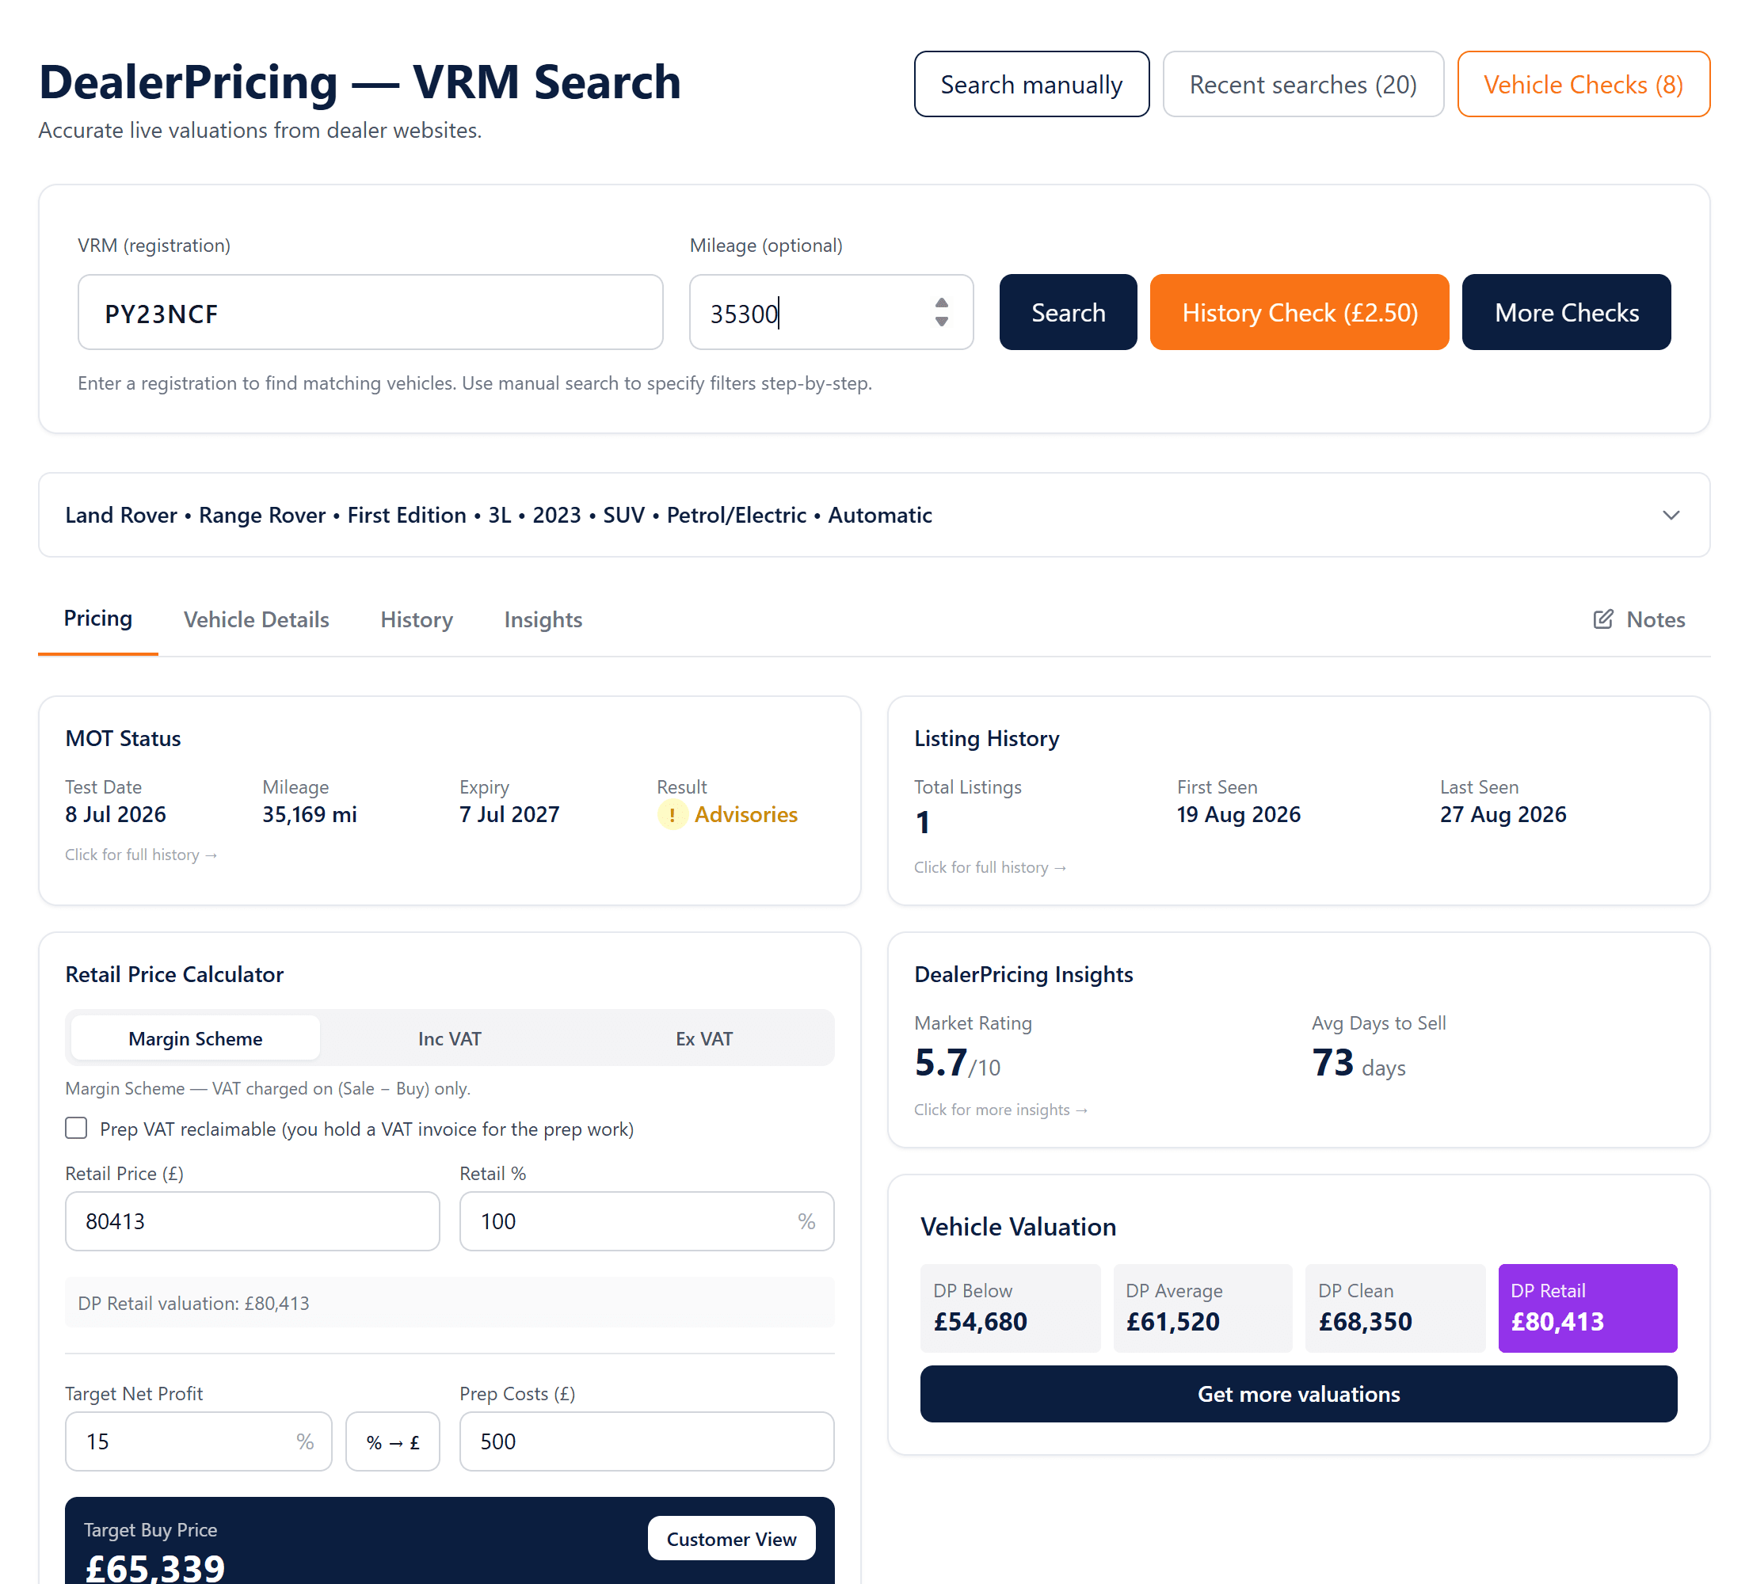This screenshot has height=1584, width=1749.
Task: Switch calculator to Ex VAT
Action: (x=703, y=1038)
